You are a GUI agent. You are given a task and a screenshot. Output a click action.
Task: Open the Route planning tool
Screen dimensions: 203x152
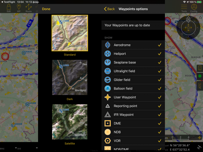[x=29, y=8]
